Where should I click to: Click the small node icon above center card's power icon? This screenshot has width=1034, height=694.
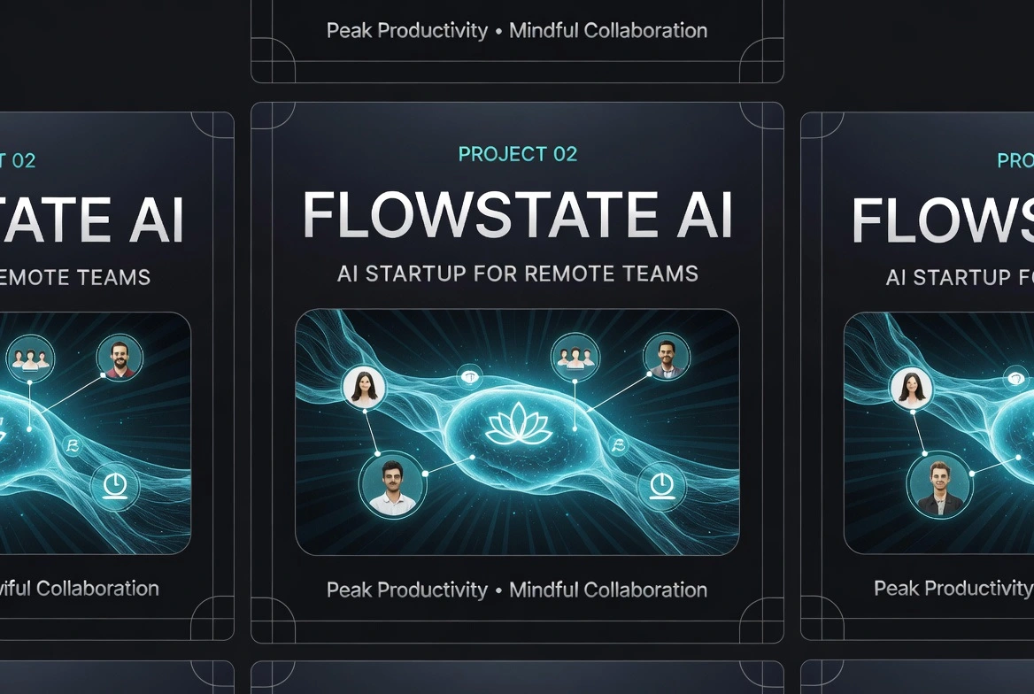coord(617,446)
